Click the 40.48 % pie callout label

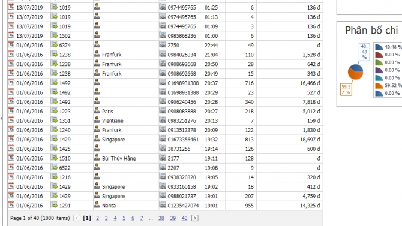coord(364,52)
